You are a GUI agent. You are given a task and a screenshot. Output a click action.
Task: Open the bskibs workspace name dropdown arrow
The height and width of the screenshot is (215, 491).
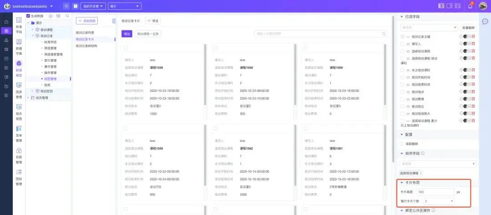(51, 6)
